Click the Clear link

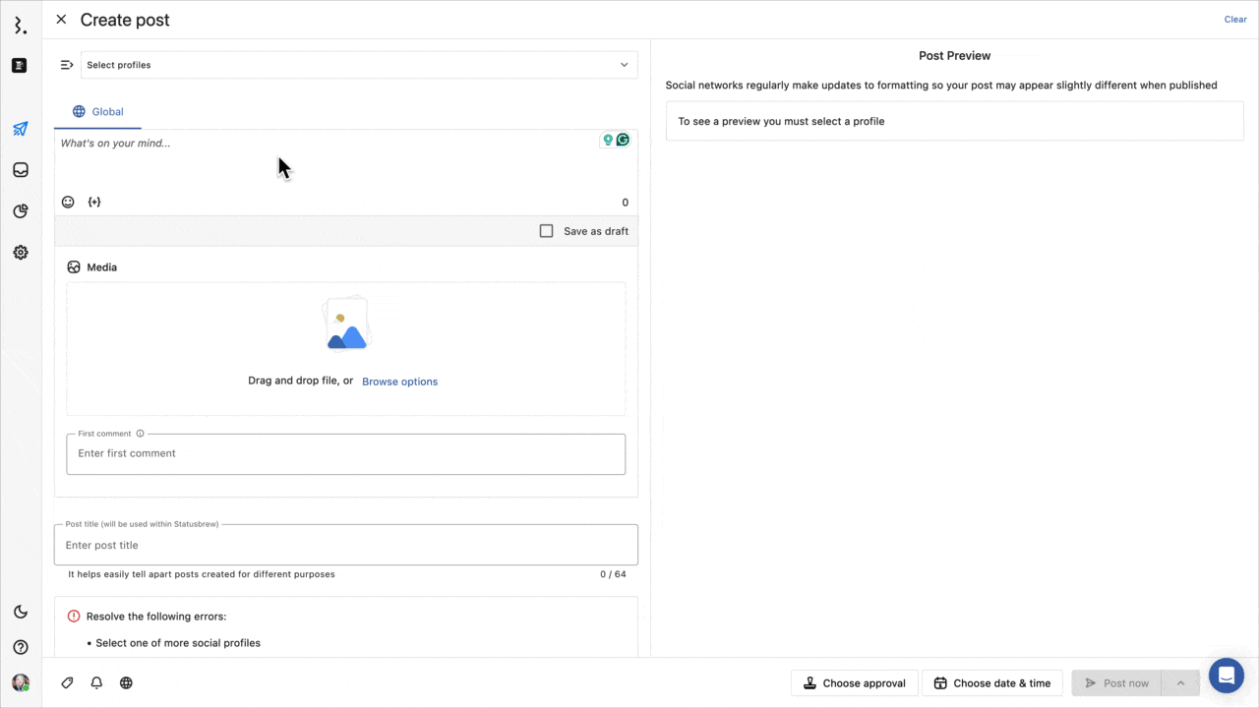(1235, 20)
